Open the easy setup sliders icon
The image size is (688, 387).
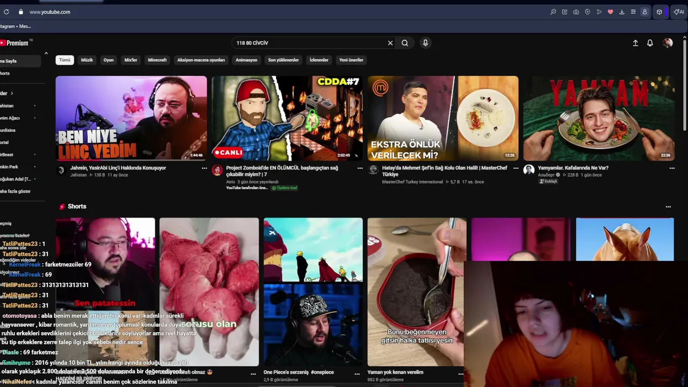pos(633,12)
